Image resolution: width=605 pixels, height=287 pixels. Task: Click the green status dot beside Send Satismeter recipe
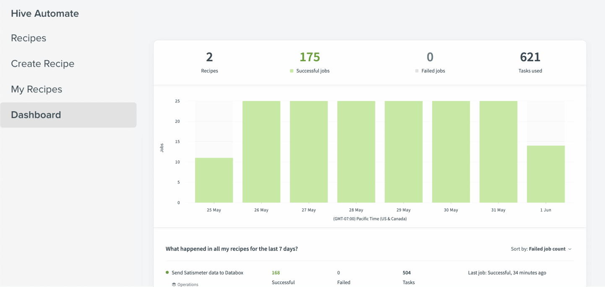pos(167,273)
